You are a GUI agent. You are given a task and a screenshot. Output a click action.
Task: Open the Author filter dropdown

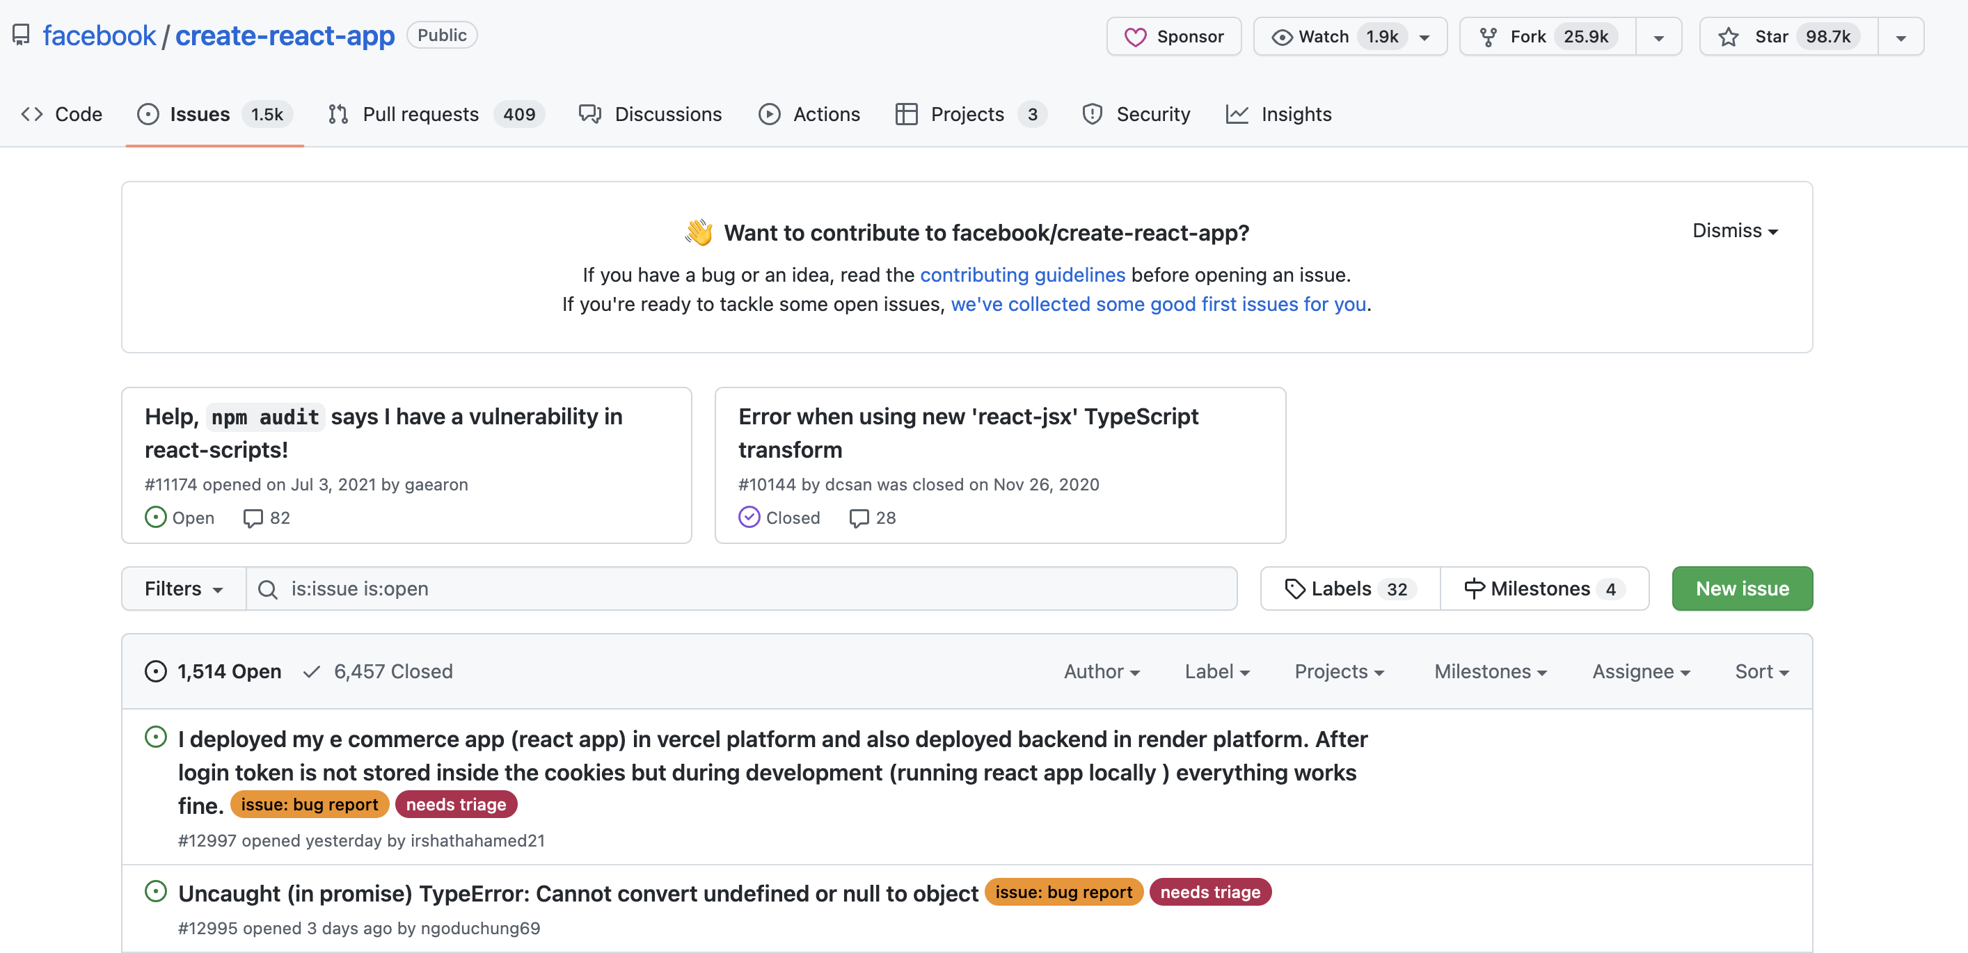[x=1102, y=671]
